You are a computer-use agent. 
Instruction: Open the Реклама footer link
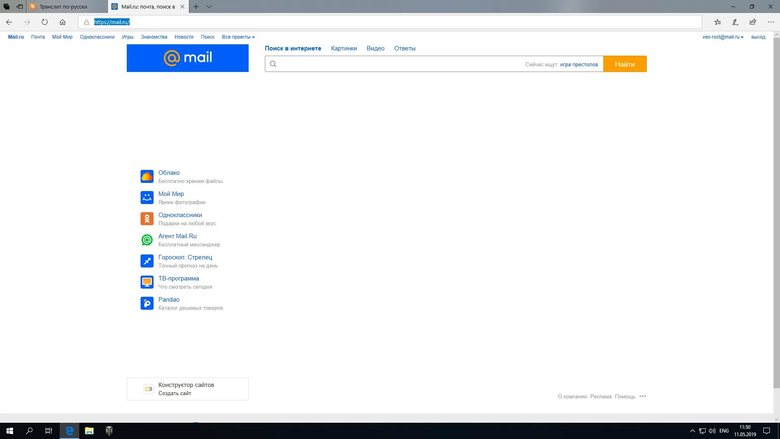click(x=601, y=397)
